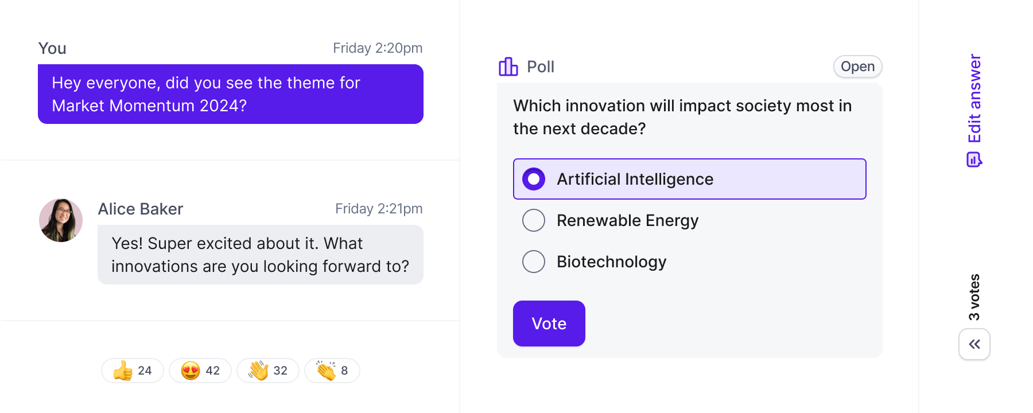Show the 3 votes label
The height and width of the screenshot is (413, 1033).
[974, 297]
